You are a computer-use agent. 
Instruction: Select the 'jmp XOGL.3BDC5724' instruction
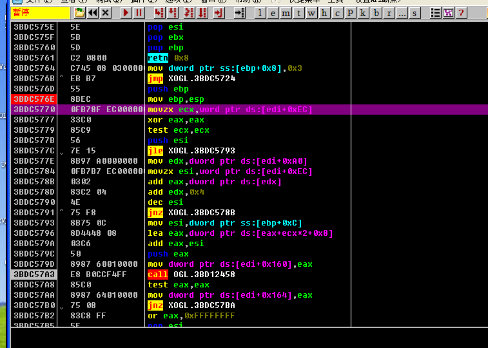[x=191, y=79]
